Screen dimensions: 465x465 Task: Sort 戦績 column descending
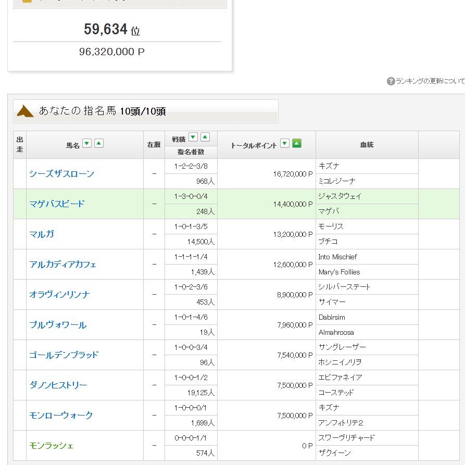(x=193, y=137)
